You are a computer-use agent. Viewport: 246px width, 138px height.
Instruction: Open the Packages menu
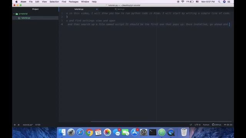pyautogui.click(x=73, y=2)
